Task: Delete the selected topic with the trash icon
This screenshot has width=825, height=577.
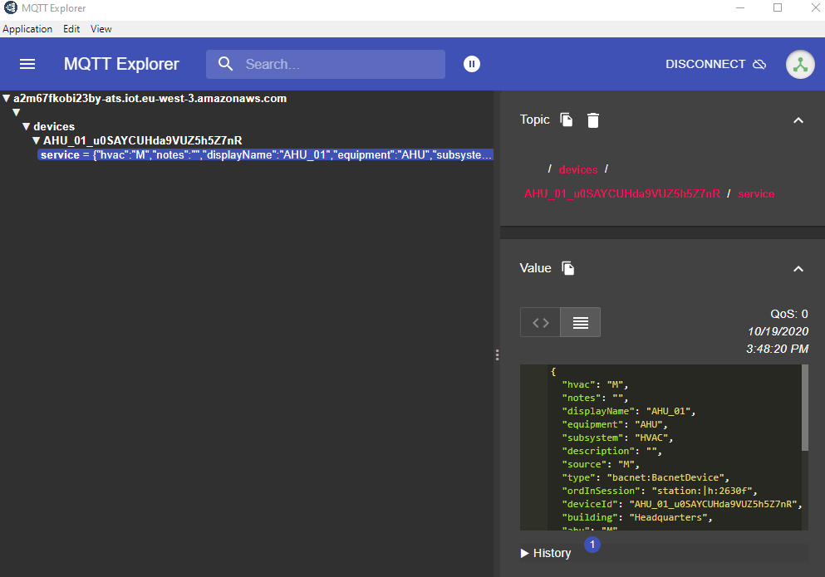Action: (592, 120)
